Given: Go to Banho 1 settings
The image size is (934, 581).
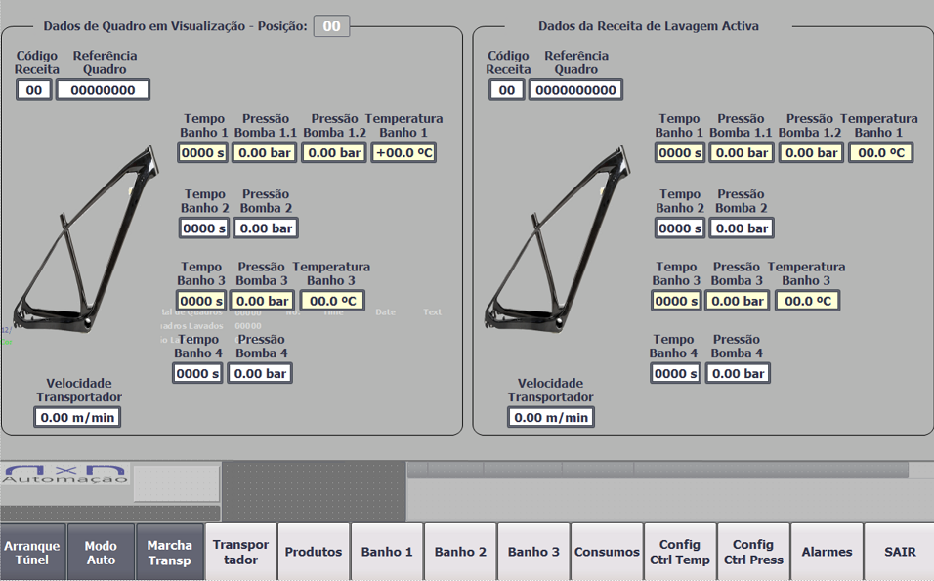Looking at the screenshot, I should (x=387, y=552).
